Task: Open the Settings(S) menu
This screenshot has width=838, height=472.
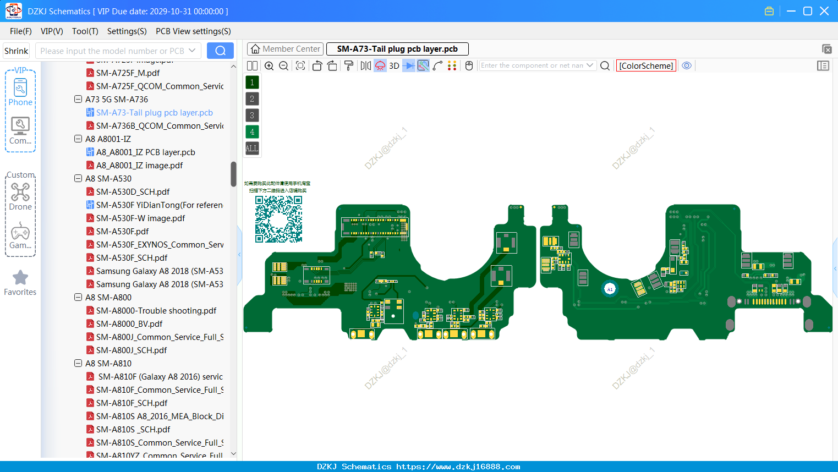Action: coord(127,31)
